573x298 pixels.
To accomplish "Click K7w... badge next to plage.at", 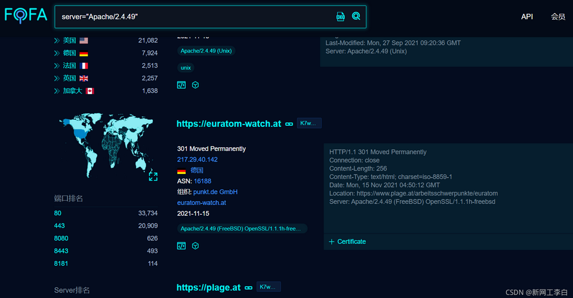I will 269,287.
